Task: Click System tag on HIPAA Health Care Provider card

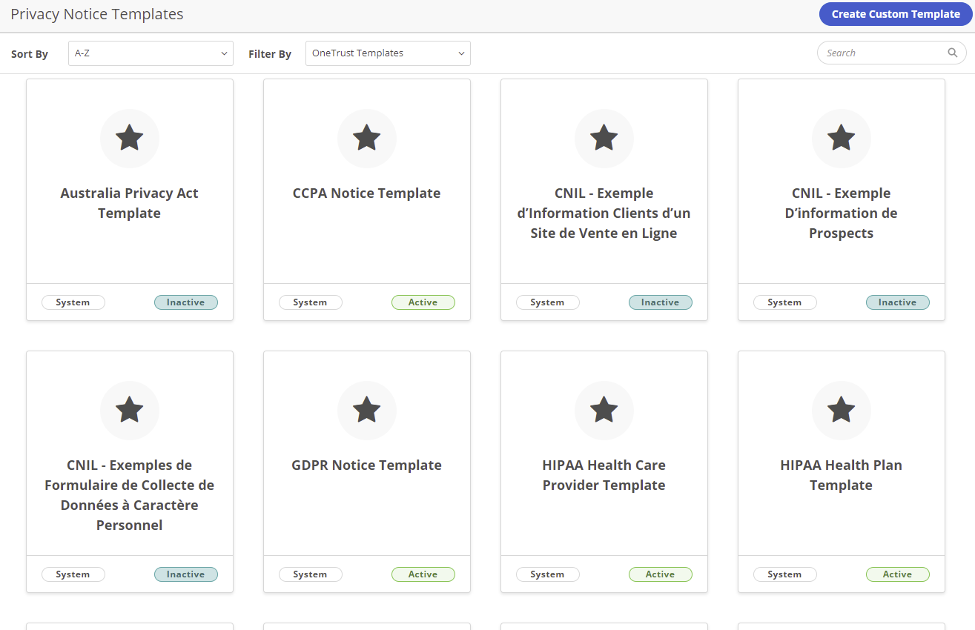Action: [548, 574]
